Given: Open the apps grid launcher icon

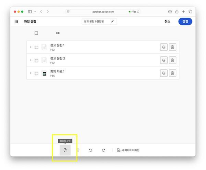Looking at the screenshot, I should tap(16, 21).
